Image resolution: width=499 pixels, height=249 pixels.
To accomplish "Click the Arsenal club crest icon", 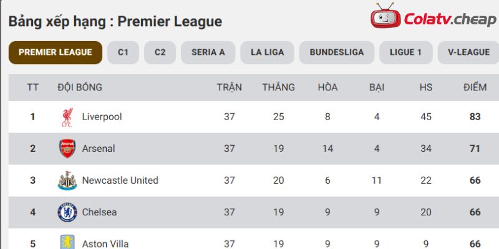I will point(67,149).
